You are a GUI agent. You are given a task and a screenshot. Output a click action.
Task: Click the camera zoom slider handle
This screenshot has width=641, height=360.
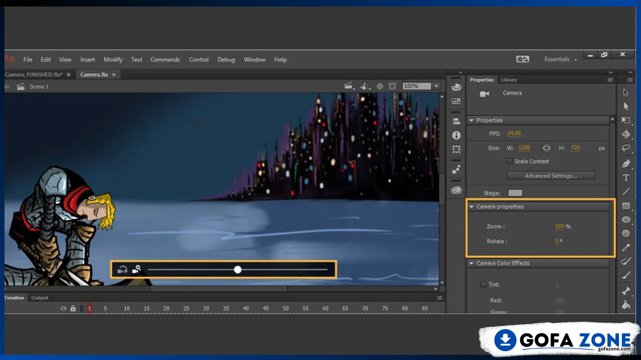[x=238, y=270]
